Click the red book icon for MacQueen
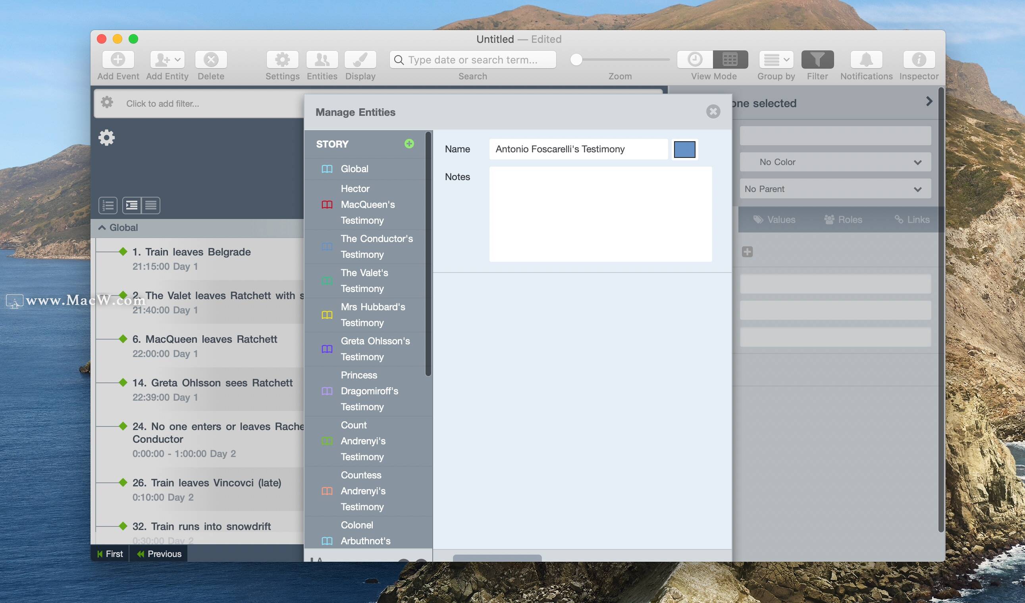Screen dimensions: 1025x603 (x=327, y=204)
